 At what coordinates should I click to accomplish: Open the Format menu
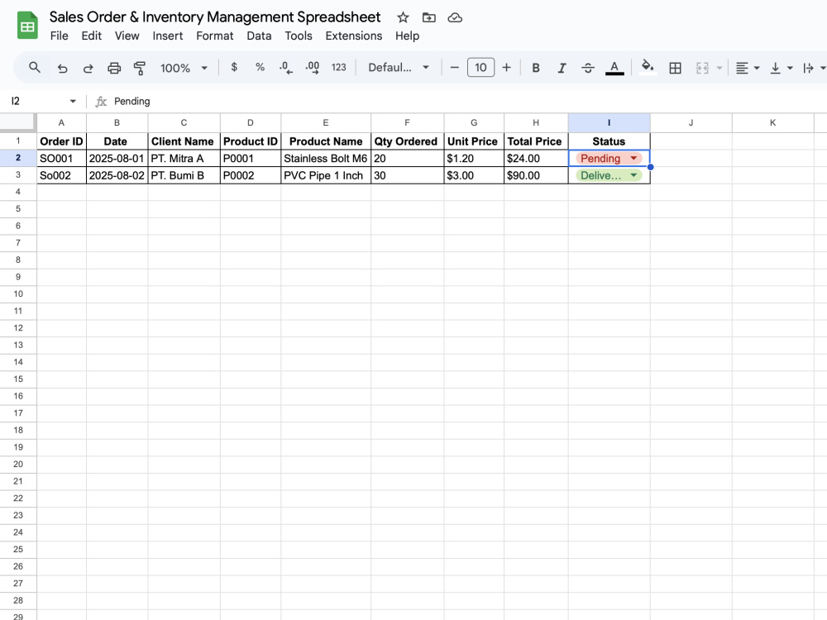tap(215, 36)
